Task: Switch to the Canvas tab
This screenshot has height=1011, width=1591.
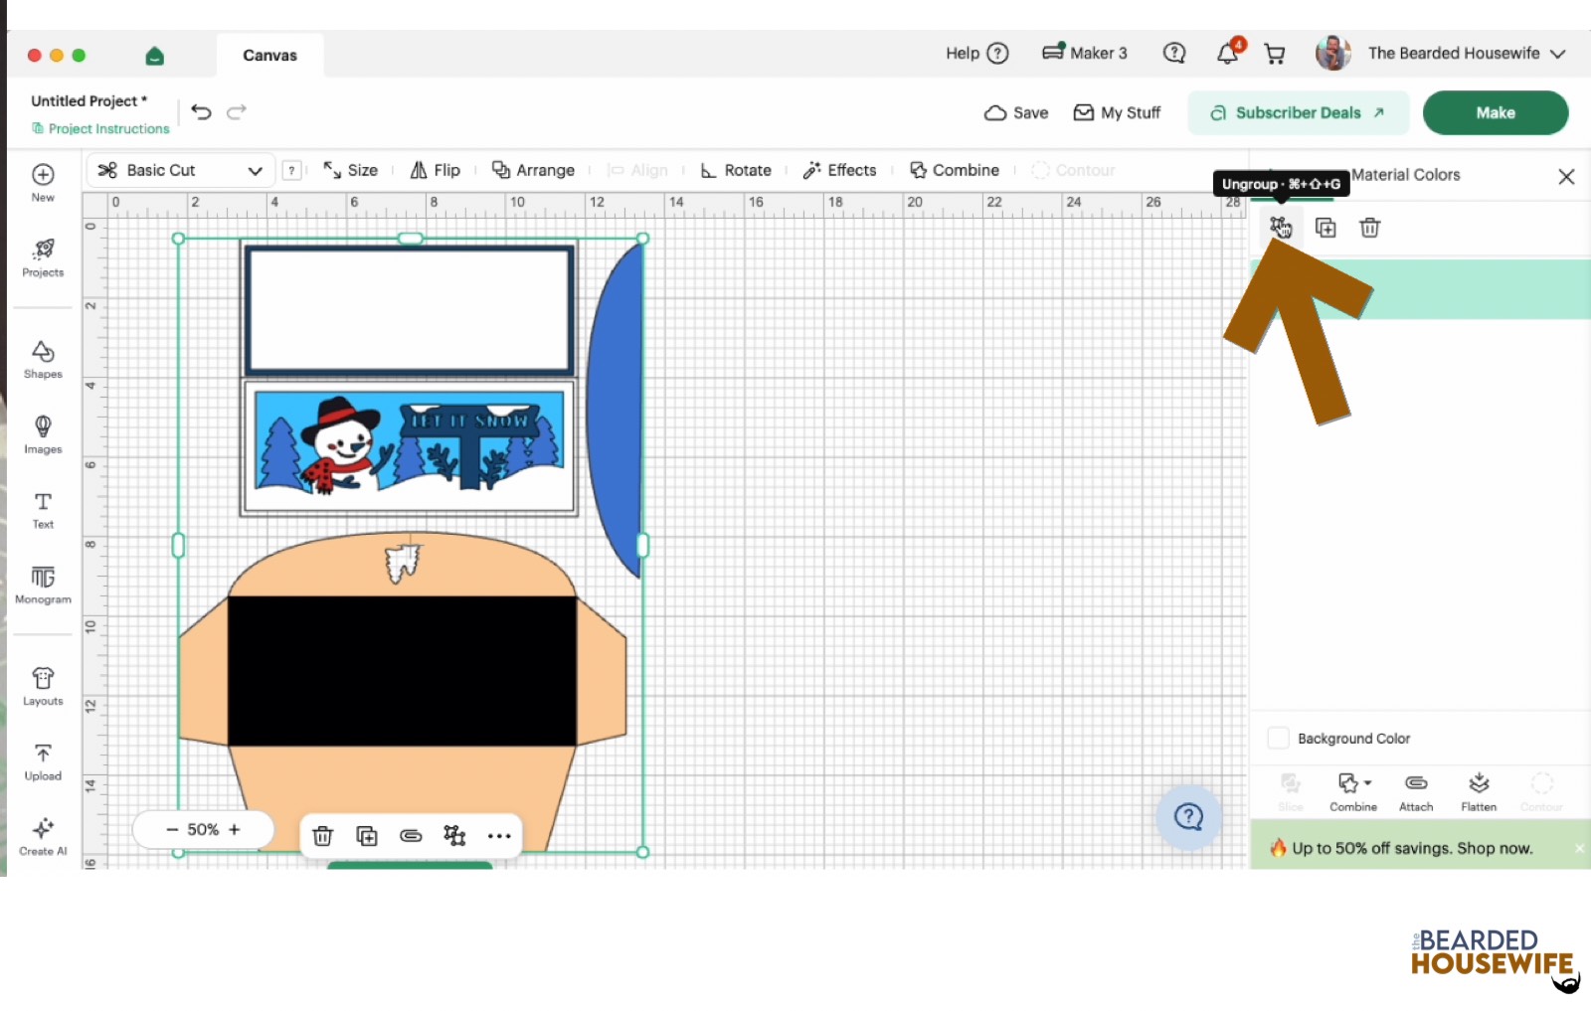Action: (269, 56)
